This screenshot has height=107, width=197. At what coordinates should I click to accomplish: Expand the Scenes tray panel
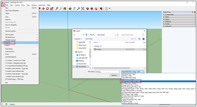click(179, 24)
